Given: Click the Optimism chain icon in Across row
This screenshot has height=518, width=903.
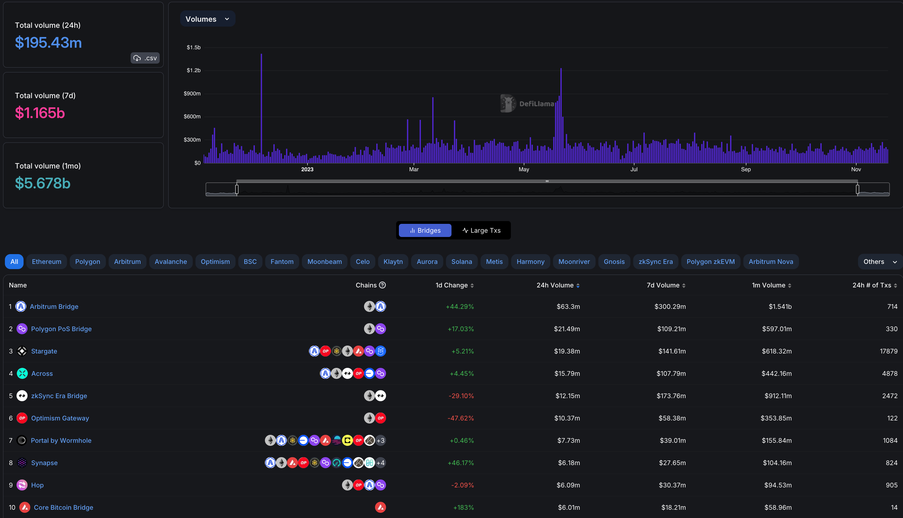Looking at the screenshot, I should (358, 374).
